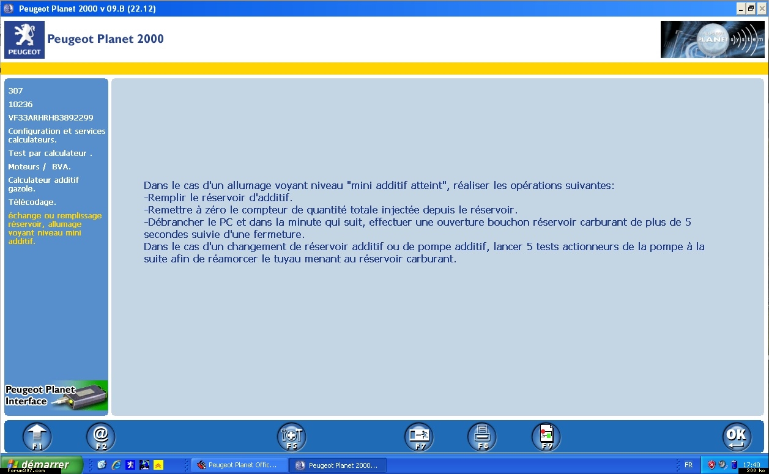Screen dimensions: 769x474
Task: Open the Moteurs / BVA step
Action: pos(39,167)
